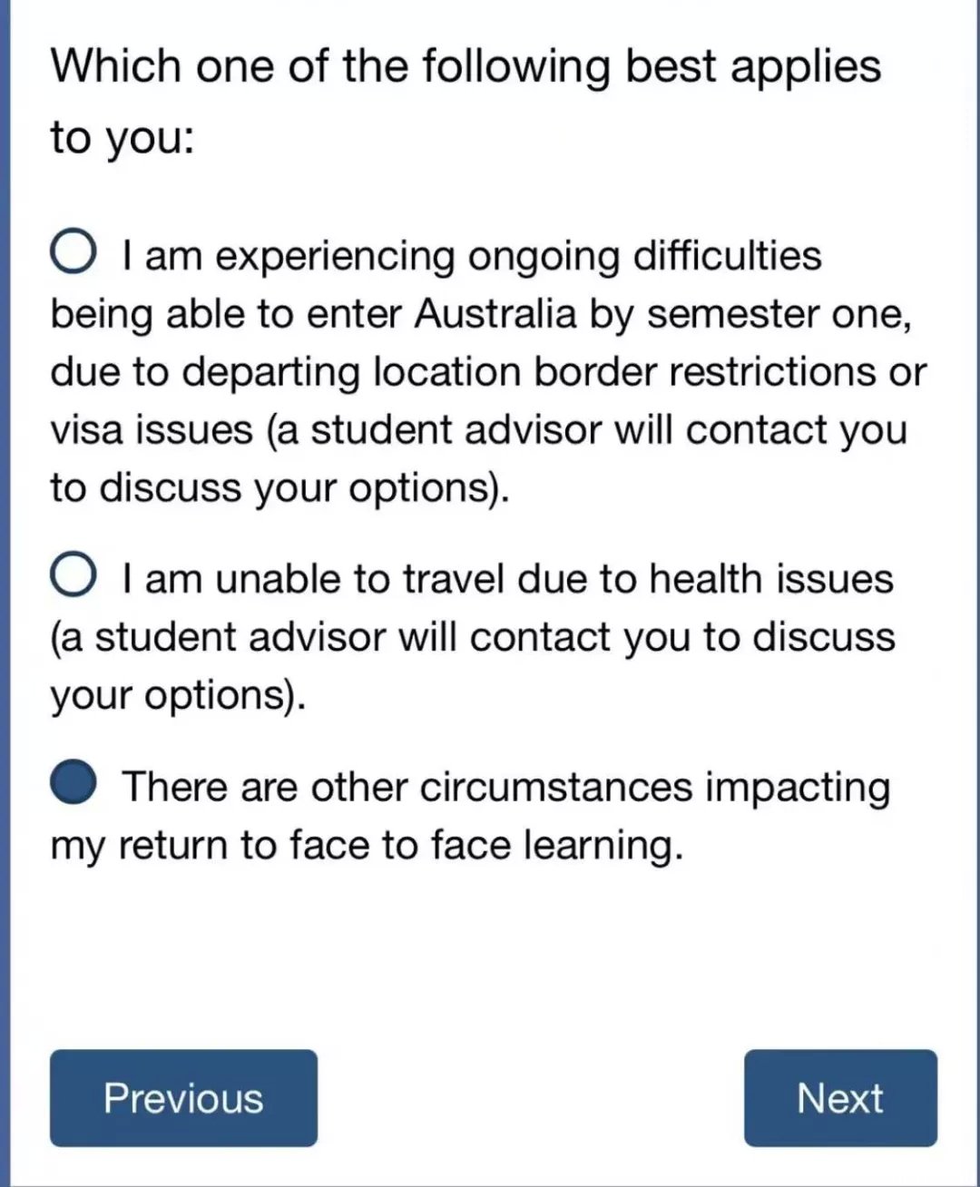Image resolution: width=980 pixels, height=1187 pixels.
Task: Click the word "impacting" in third option
Action: 799,787
